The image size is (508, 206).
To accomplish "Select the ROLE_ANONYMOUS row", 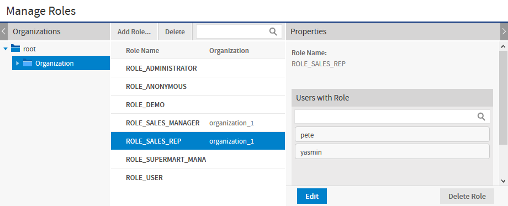I will (x=198, y=87).
